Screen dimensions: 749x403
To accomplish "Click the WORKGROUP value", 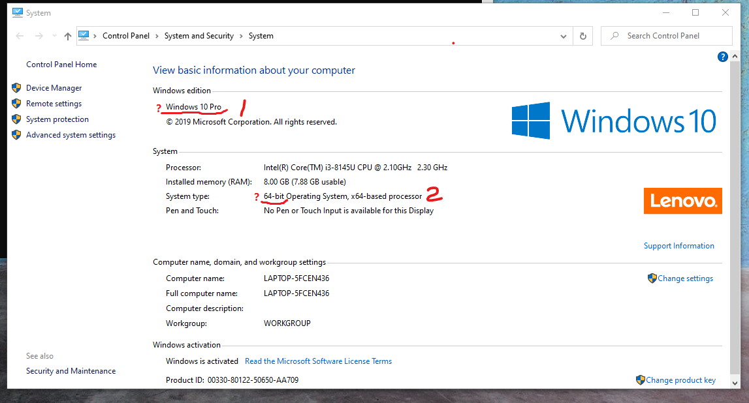I will click(x=287, y=323).
